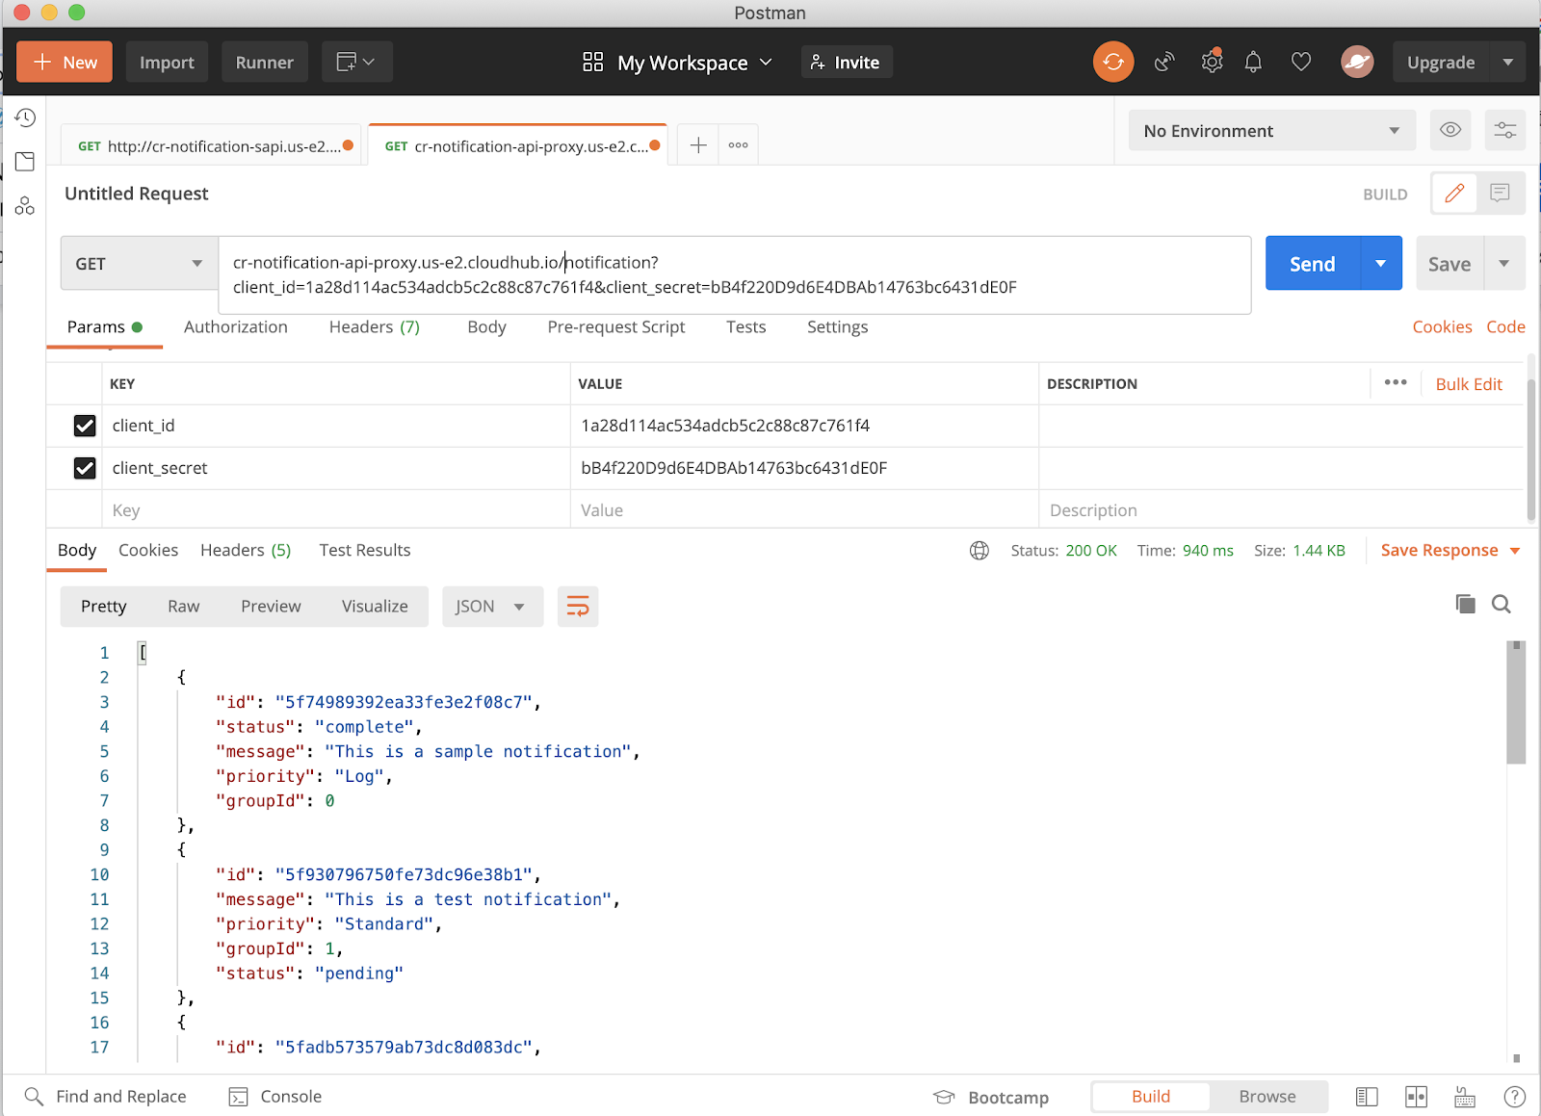Uncheck the client_id parameter checkbox
This screenshot has width=1541, height=1116.
[x=85, y=426]
